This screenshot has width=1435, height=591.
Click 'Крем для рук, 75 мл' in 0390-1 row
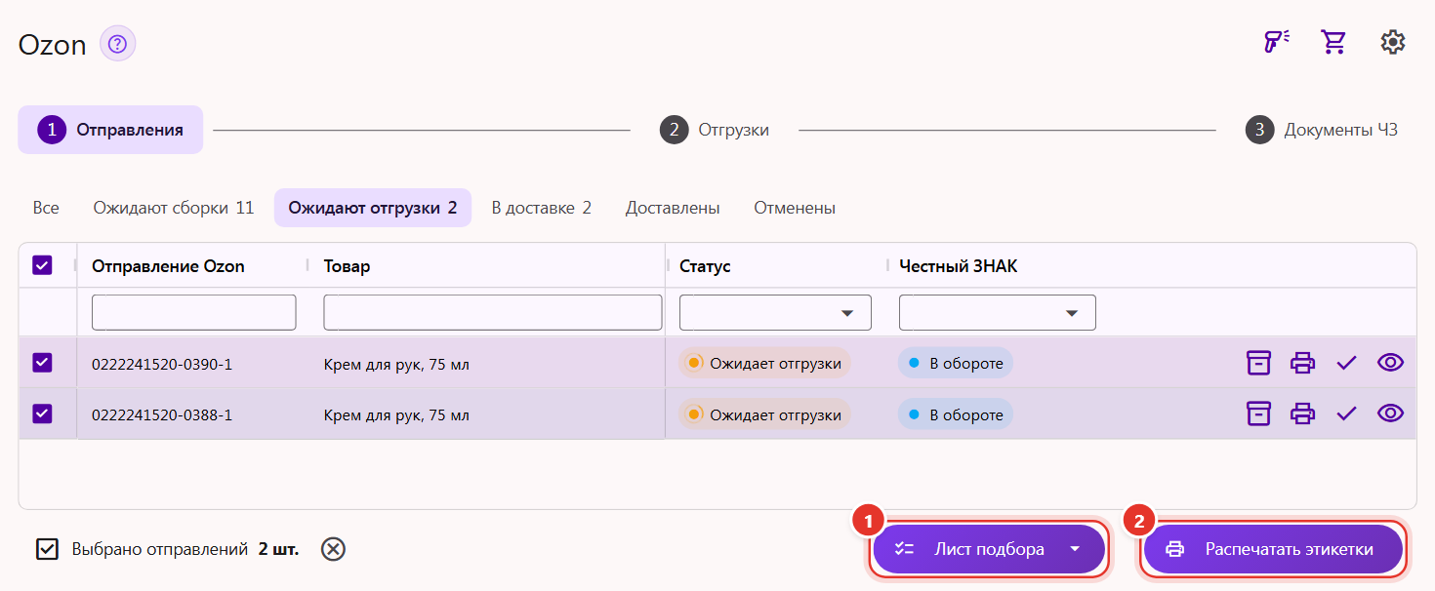(396, 364)
